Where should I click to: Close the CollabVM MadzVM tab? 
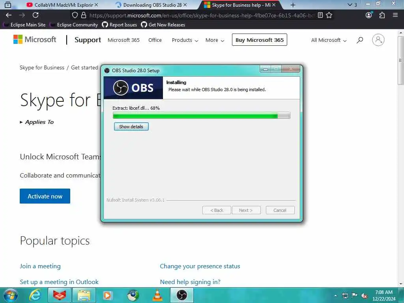click(x=96, y=5)
